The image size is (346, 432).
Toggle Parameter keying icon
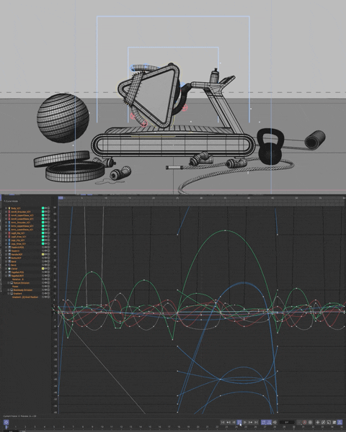point(334,422)
